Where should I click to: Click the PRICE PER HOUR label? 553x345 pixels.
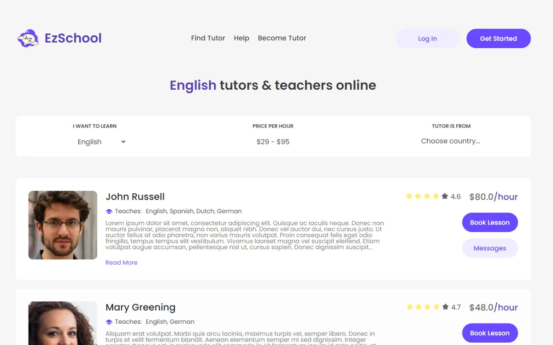[x=273, y=126]
